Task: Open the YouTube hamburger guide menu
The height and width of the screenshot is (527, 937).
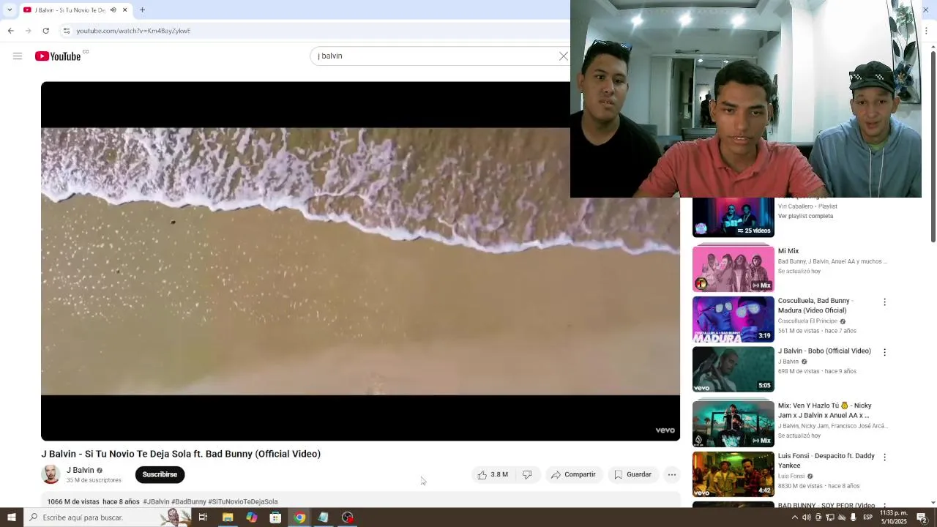Action: [x=18, y=56]
